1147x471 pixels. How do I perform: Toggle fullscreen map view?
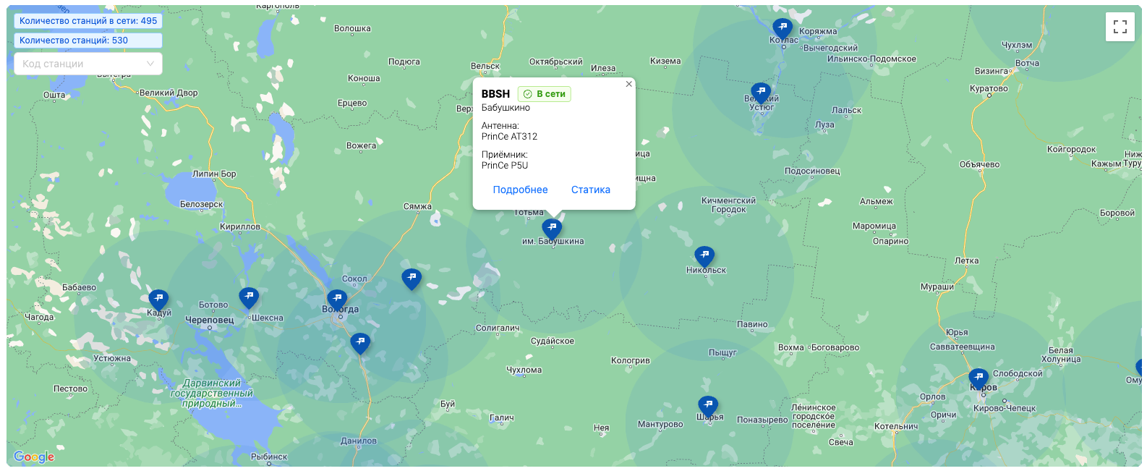[1120, 27]
